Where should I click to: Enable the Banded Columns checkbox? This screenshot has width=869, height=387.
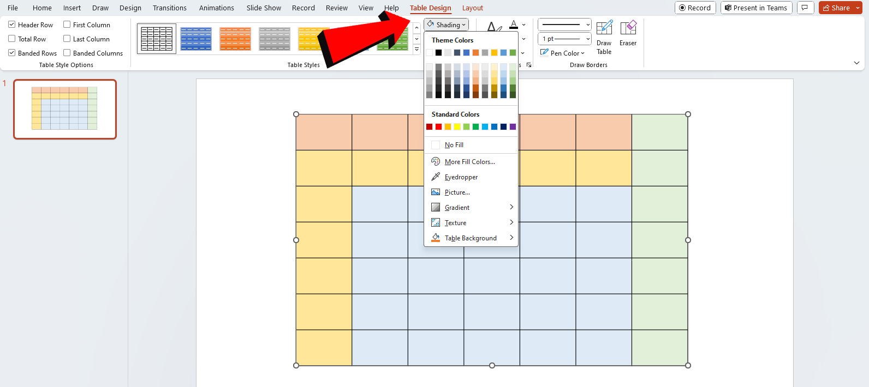click(67, 53)
